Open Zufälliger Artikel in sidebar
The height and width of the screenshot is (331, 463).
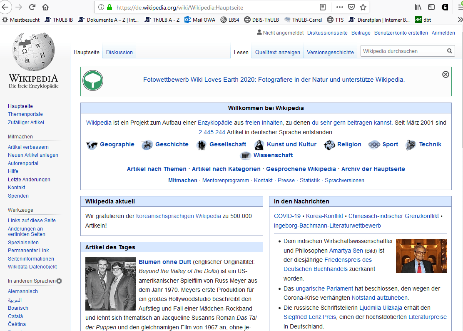pyautogui.click(x=26, y=122)
